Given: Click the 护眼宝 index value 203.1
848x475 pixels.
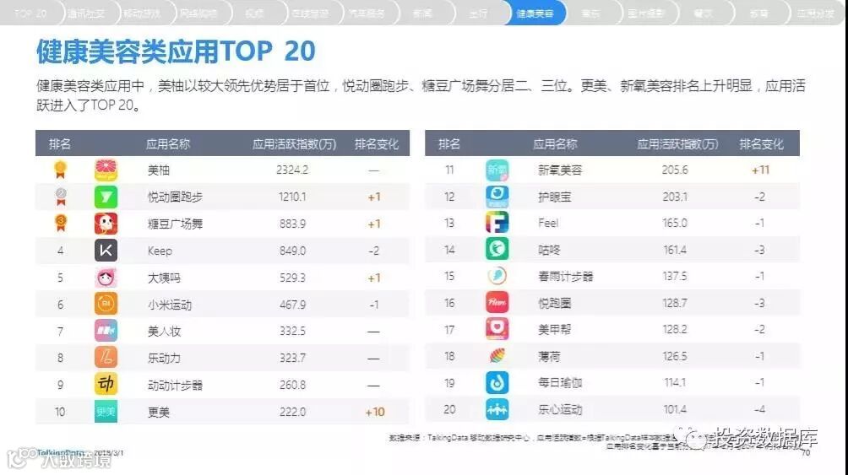Looking at the screenshot, I should coord(675,197).
